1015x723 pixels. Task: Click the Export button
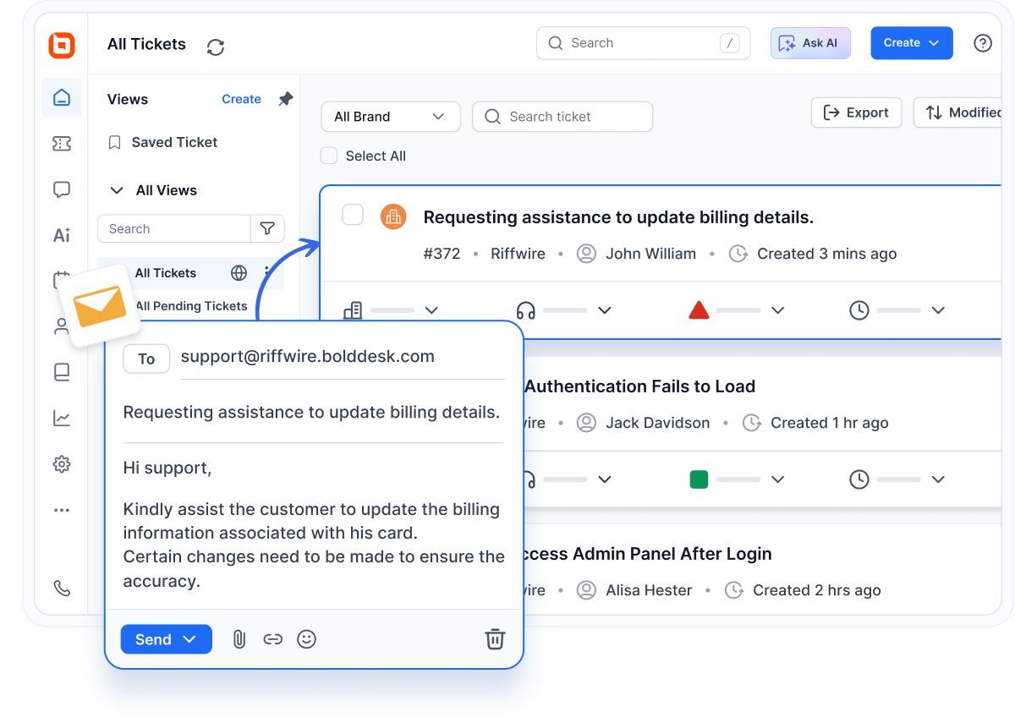(856, 112)
